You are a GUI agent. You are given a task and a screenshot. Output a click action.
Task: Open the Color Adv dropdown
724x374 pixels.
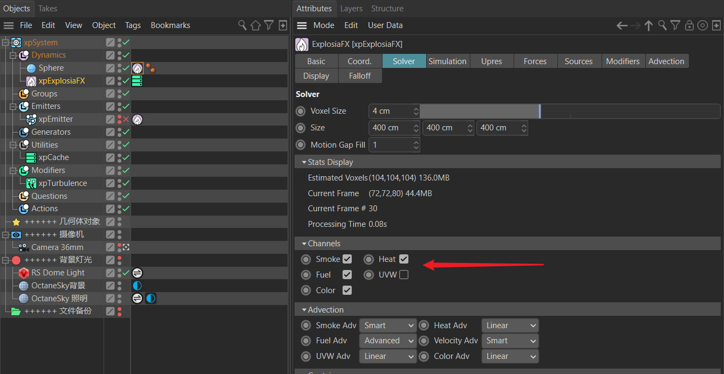click(x=510, y=356)
